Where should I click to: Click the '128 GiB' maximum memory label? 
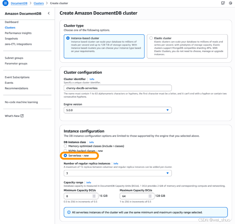[160, 196]
